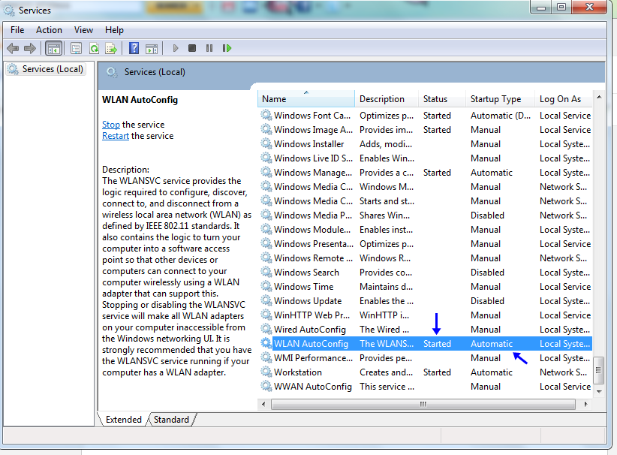Screen dimensions: 617x455
Task: Click the Pause Service icon
Action: pyautogui.click(x=209, y=48)
